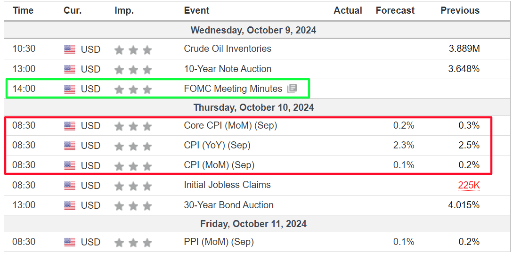Click the Forecast column header
513x253 pixels.
[x=395, y=10]
